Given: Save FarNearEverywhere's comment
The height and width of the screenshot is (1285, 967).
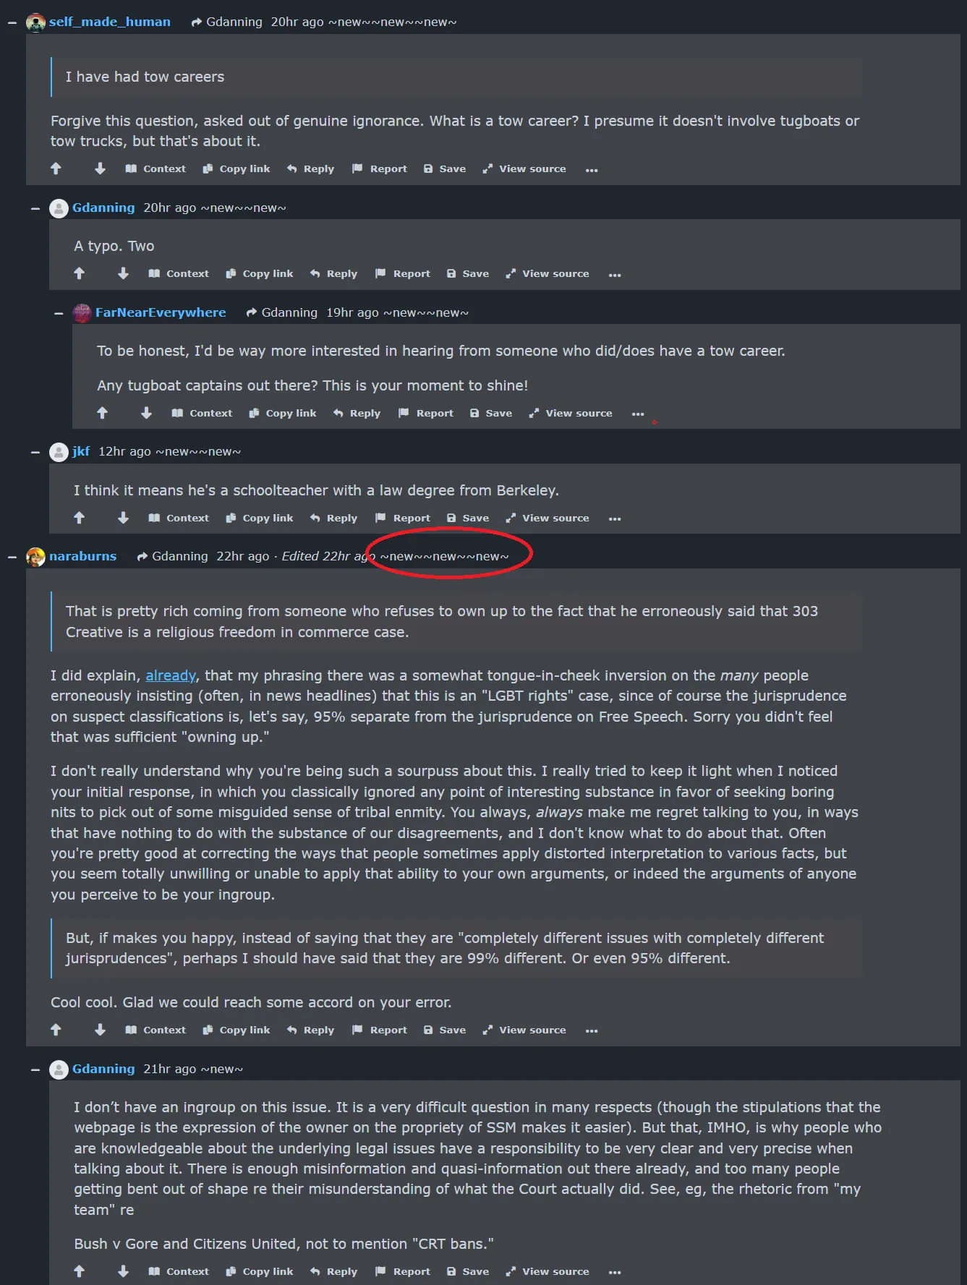Looking at the screenshot, I should coord(491,413).
